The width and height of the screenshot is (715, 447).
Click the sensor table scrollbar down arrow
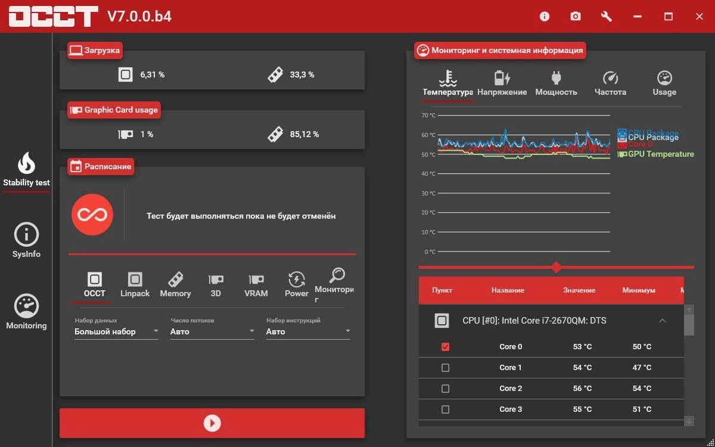pyautogui.click(x=689, y=421)
